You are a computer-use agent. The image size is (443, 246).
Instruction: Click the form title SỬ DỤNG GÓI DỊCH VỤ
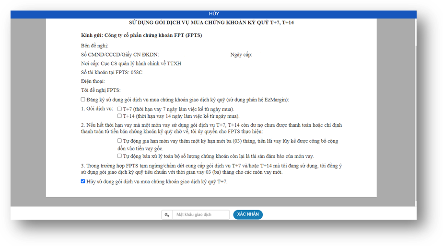click(x=211, y=22)
